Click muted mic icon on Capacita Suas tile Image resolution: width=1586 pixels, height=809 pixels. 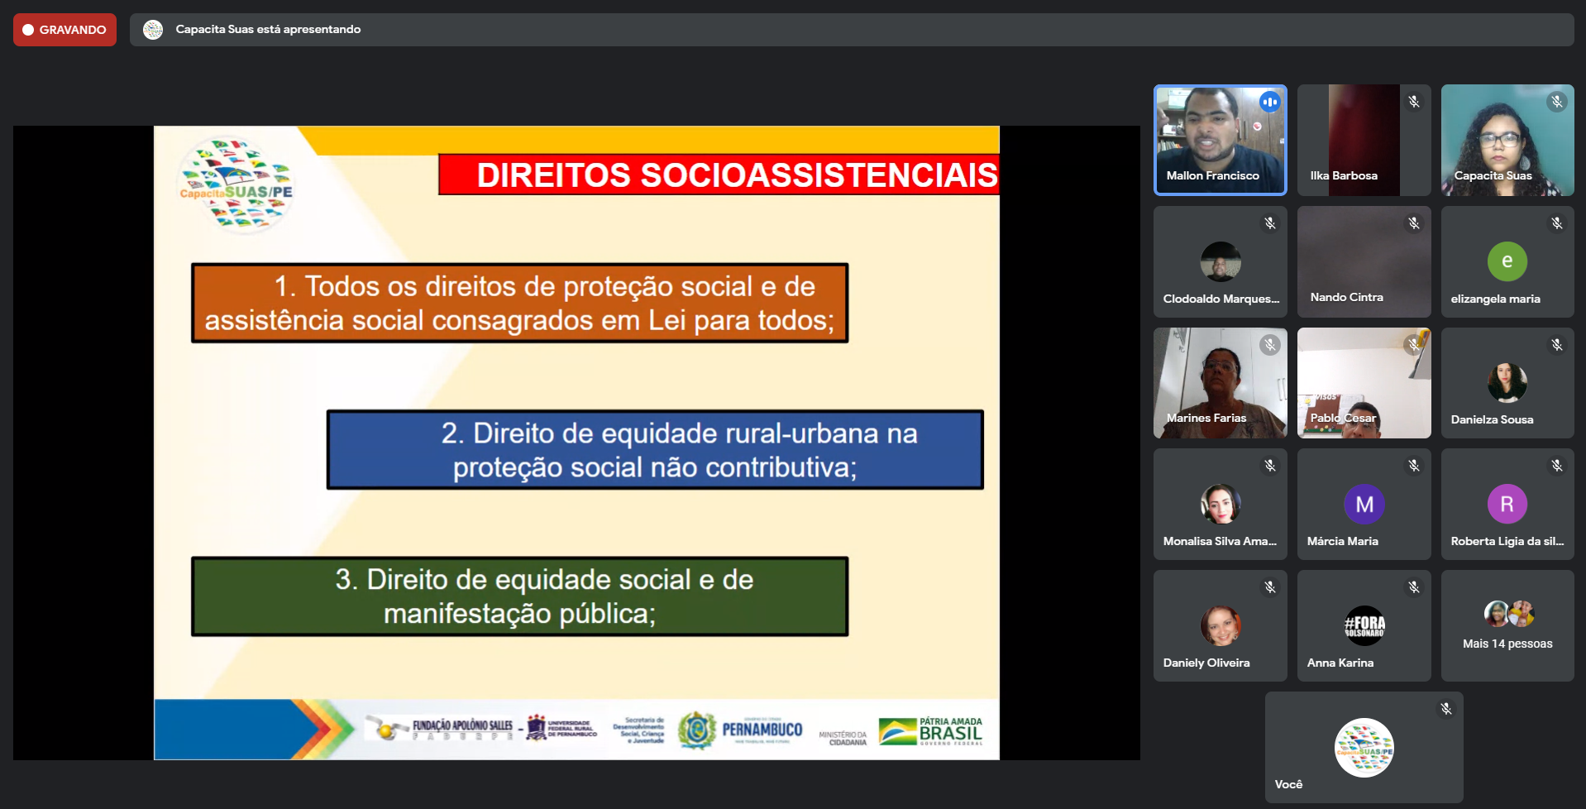click(x=1557, y=102)
